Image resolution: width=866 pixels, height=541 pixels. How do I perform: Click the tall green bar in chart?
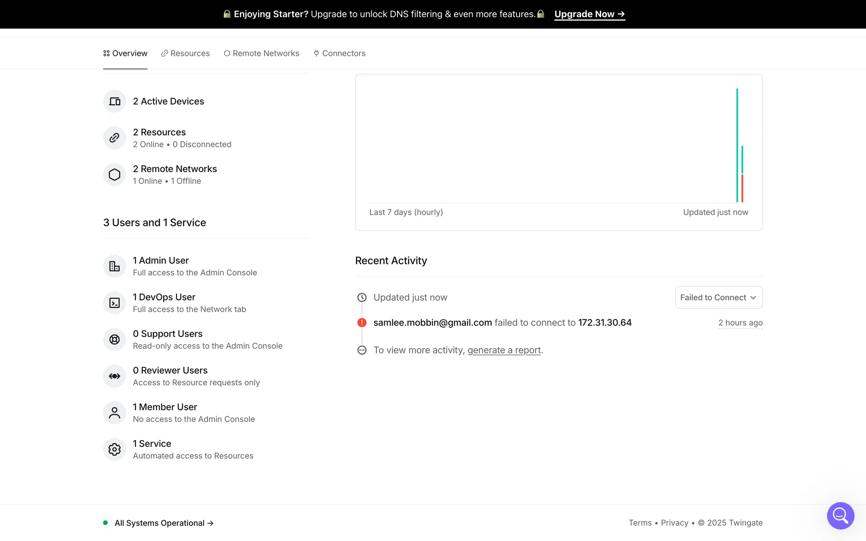pyautogui.click(x=737, y=144)
